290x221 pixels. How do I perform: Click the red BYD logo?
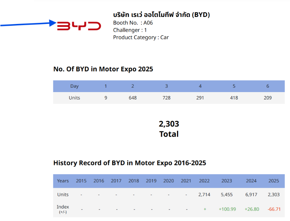[79, 25]
